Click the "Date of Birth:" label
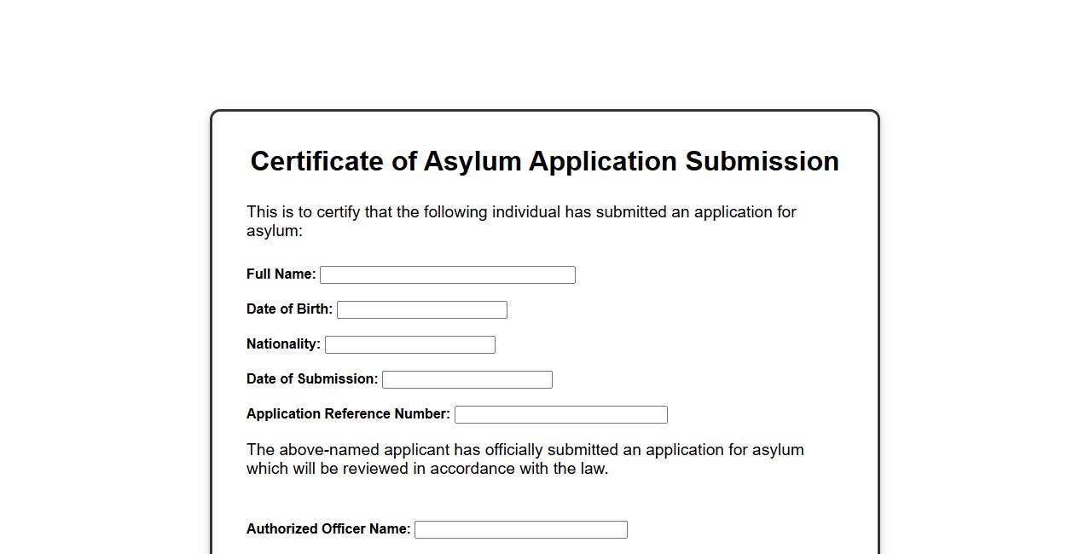 point(289,309)
